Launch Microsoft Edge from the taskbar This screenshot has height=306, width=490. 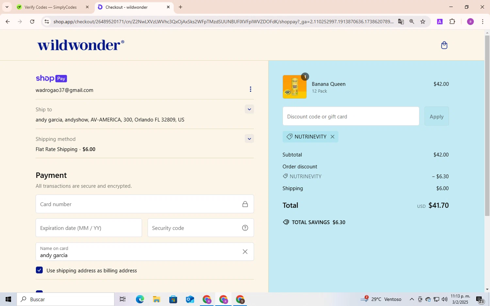[x=140, y=299]
